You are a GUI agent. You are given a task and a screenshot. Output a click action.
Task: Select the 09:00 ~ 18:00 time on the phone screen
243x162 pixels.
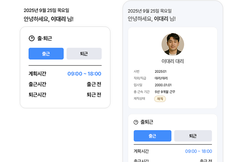(198, 151)
